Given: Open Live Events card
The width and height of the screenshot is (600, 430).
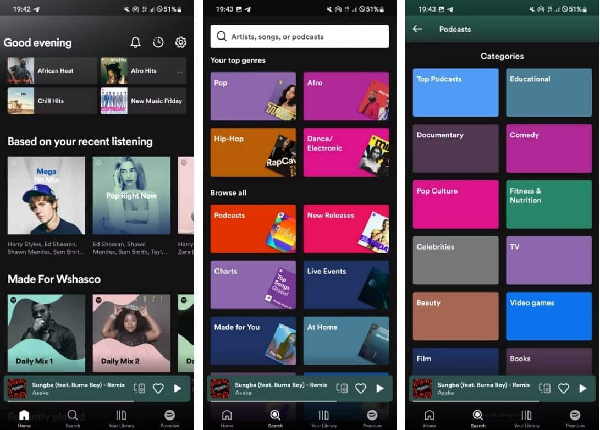Looking at the screenshot, I should [346, 285].
